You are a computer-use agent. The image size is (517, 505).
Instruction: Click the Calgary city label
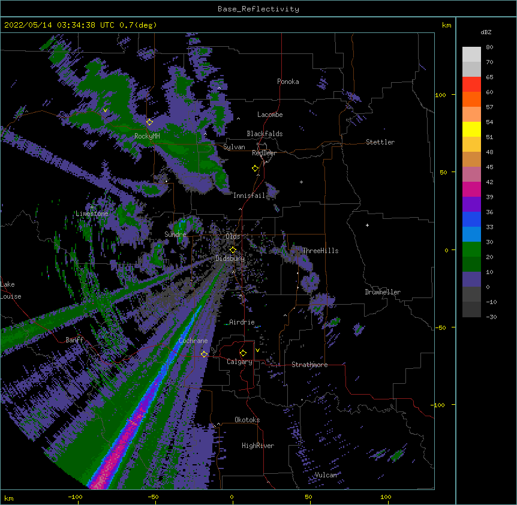click(x=239, y=362)
